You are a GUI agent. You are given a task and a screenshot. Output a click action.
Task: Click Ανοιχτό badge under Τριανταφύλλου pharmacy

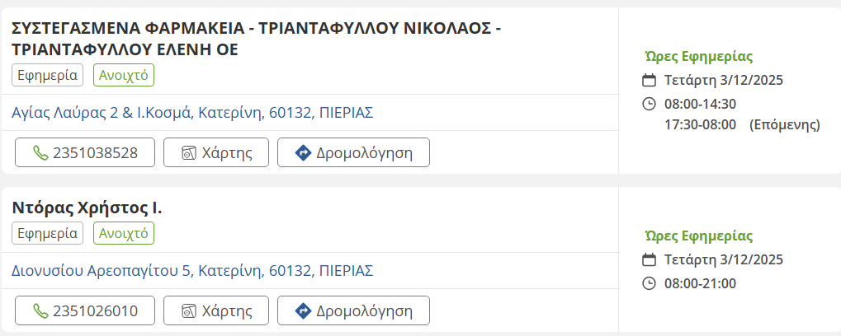pos(124,75)
